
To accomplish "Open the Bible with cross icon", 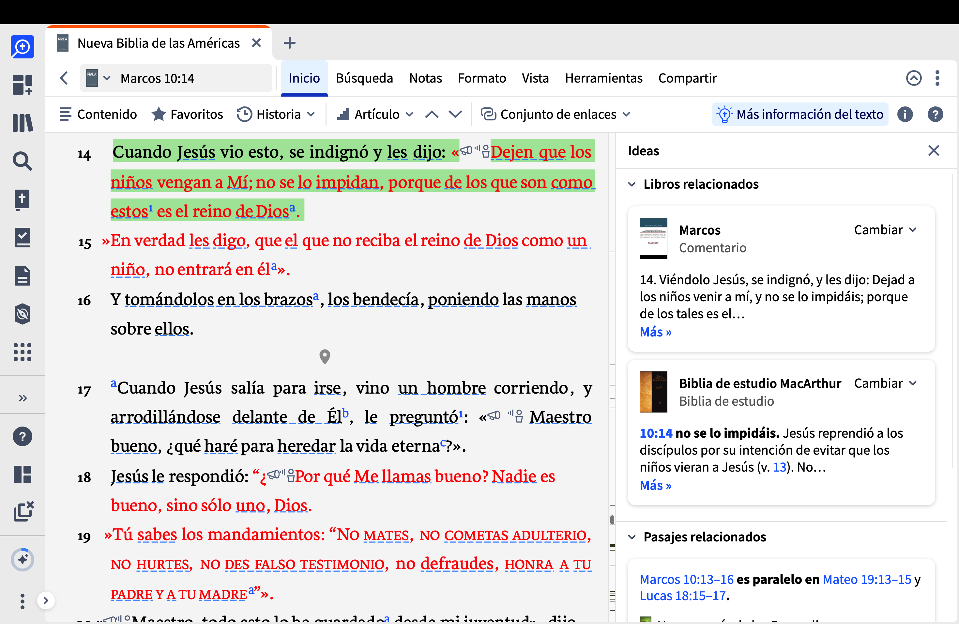I will [x=22, y=199].
